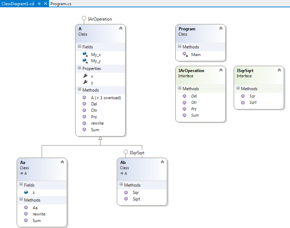Viewport: 290px width, 228px height.
Task: Collapse the Methods section of Program
Action: (179, 46)
